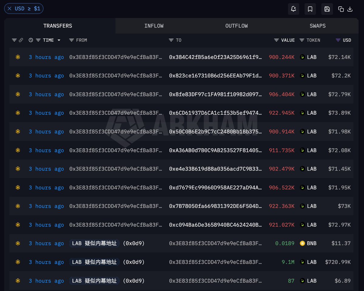Viewport: 364px width, 291px height.
Task: Click BNB chain icon in 9.1M row
Action: pyautogui.click(x=18, y=262)
